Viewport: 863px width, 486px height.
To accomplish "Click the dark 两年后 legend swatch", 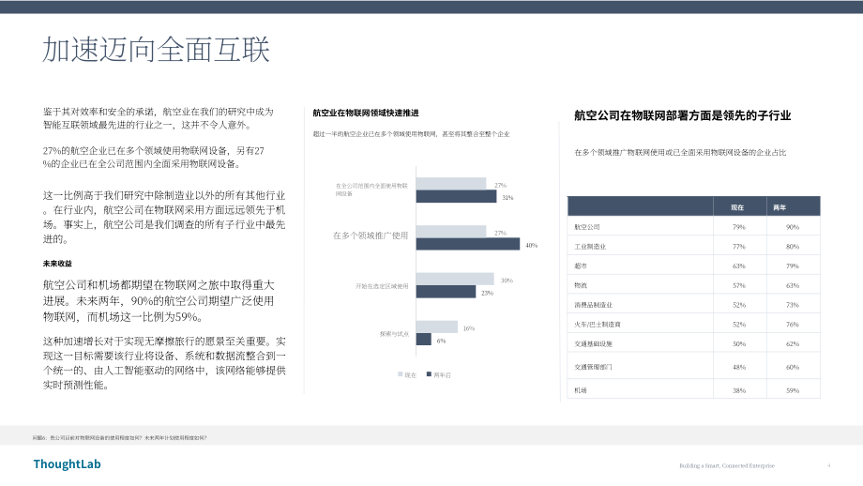I will pyautogui.click(x=429, y=374).
